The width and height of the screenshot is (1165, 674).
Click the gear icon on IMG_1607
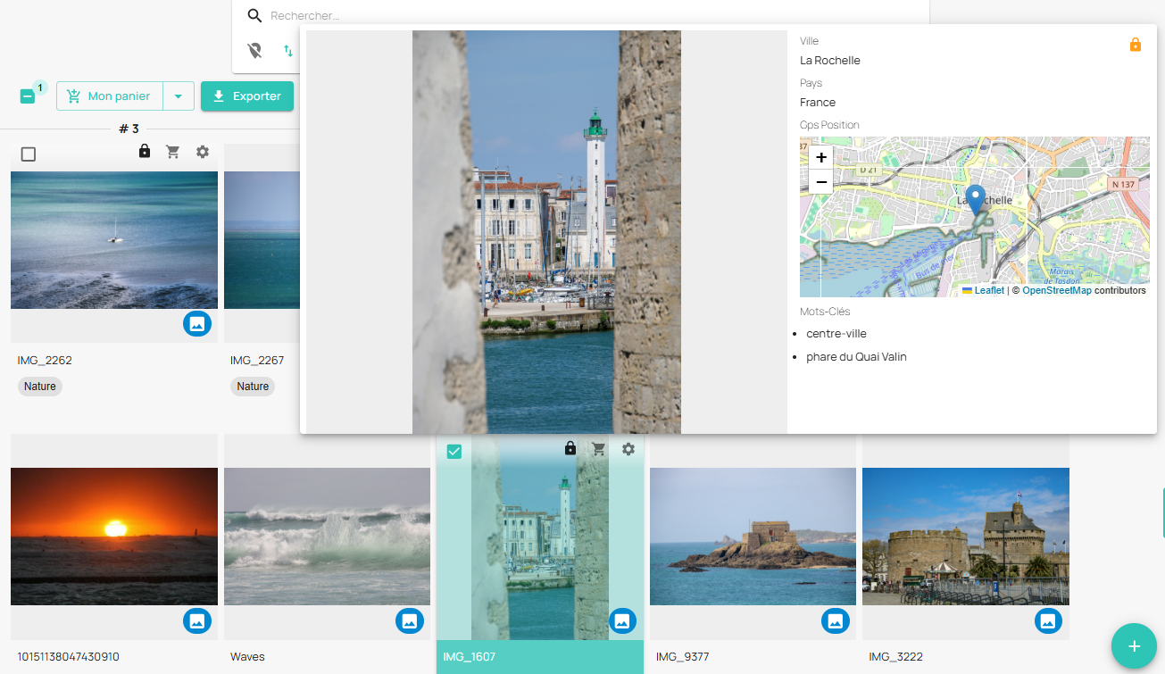[628, 449]
